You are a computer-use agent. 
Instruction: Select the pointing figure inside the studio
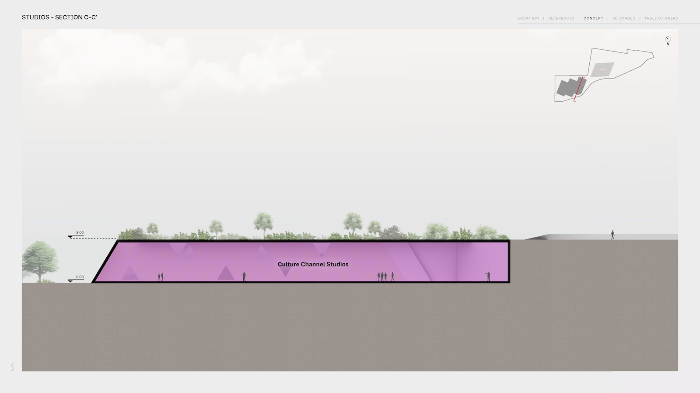coord(488,276)
